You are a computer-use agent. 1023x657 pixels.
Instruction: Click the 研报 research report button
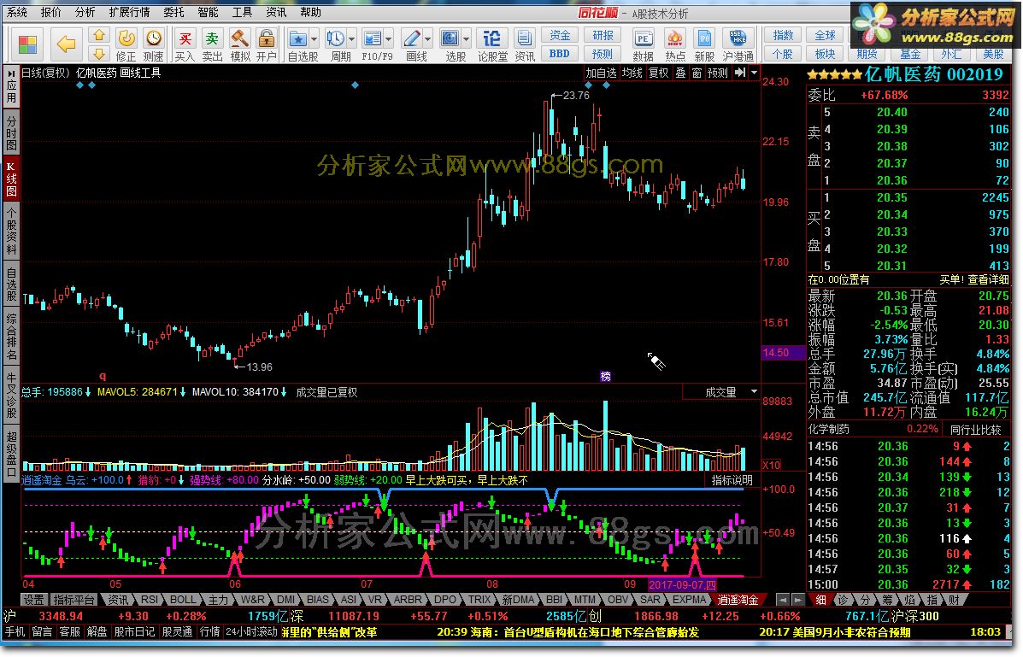click(603, 35)
